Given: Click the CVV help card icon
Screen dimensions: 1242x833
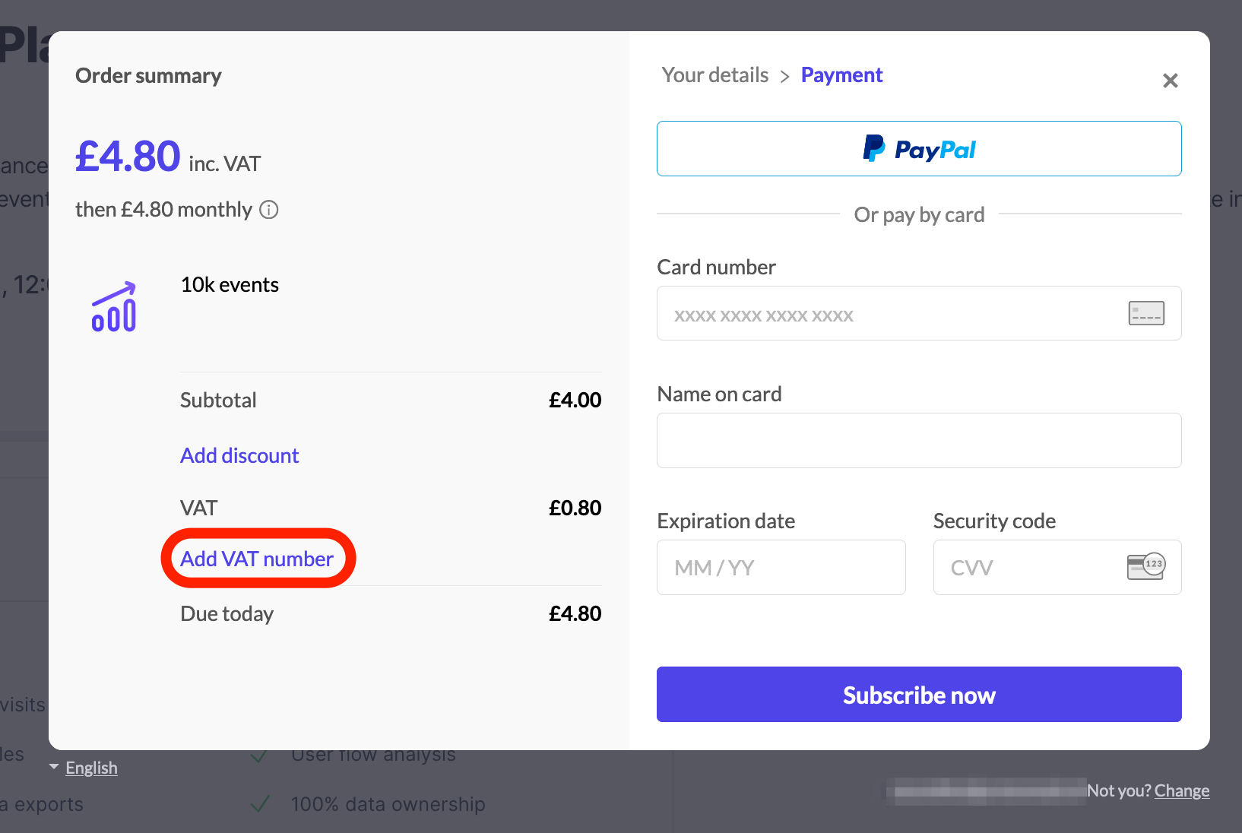Looking at the screenshot, I should coord(1145,567).
